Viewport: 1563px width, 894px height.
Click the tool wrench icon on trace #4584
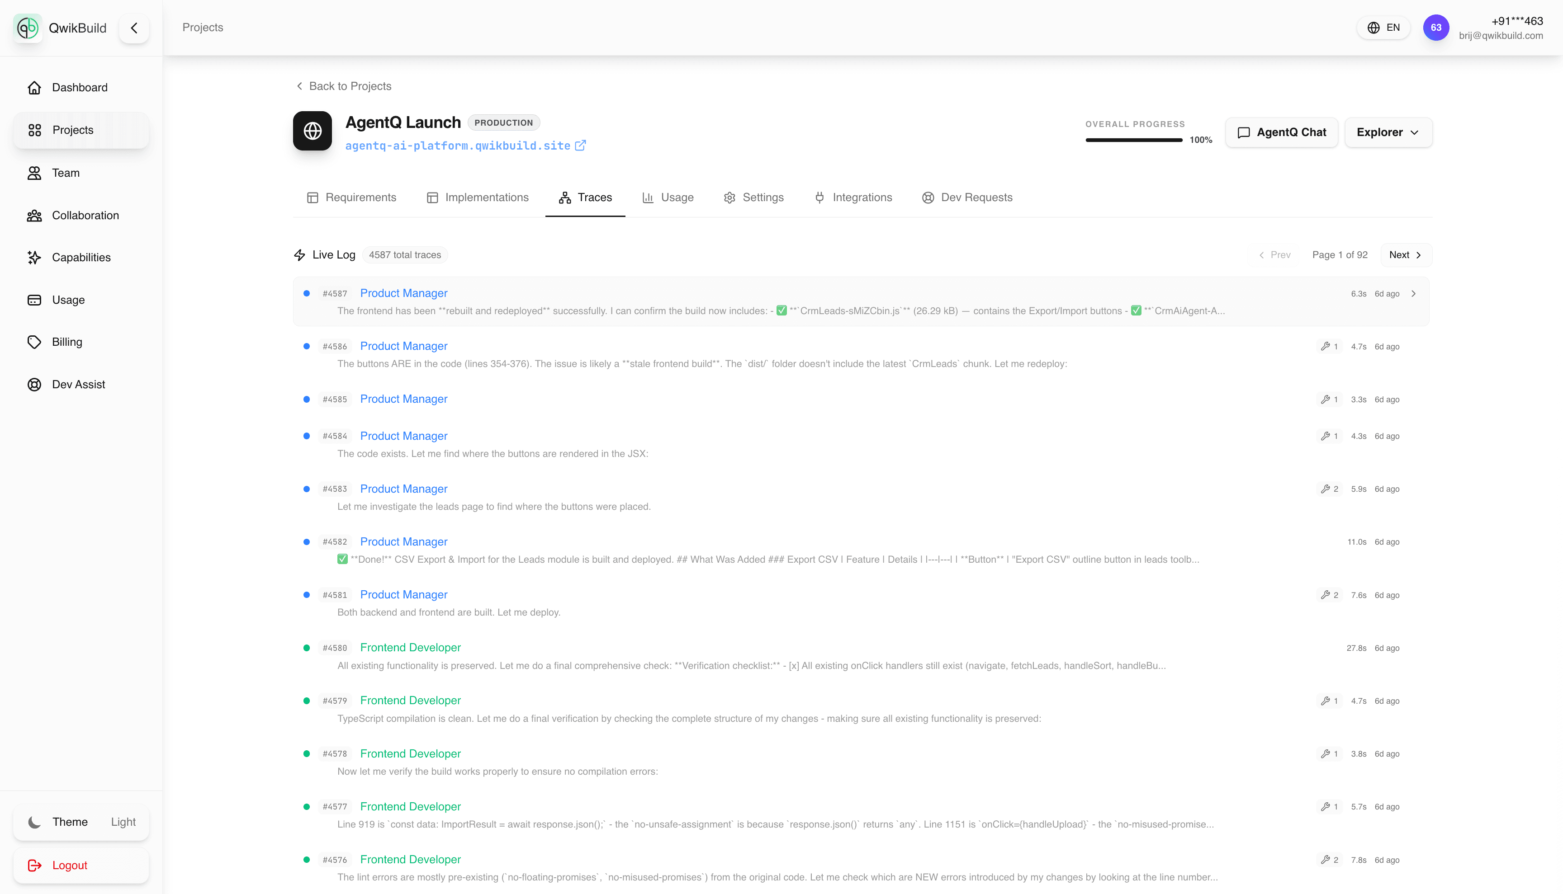click(1326, 436)
